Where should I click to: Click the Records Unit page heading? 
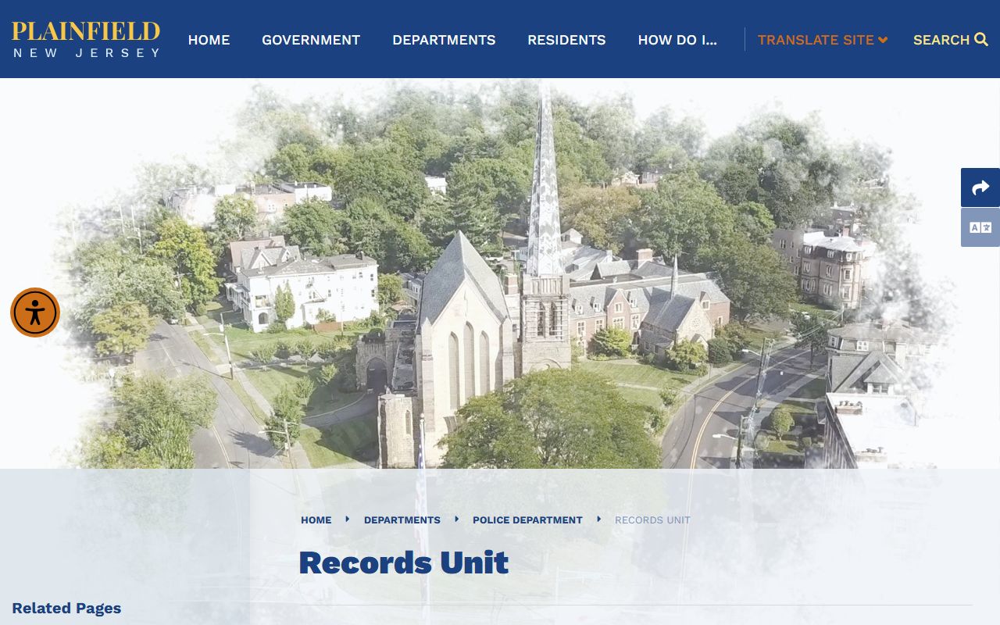click(403, 562)
